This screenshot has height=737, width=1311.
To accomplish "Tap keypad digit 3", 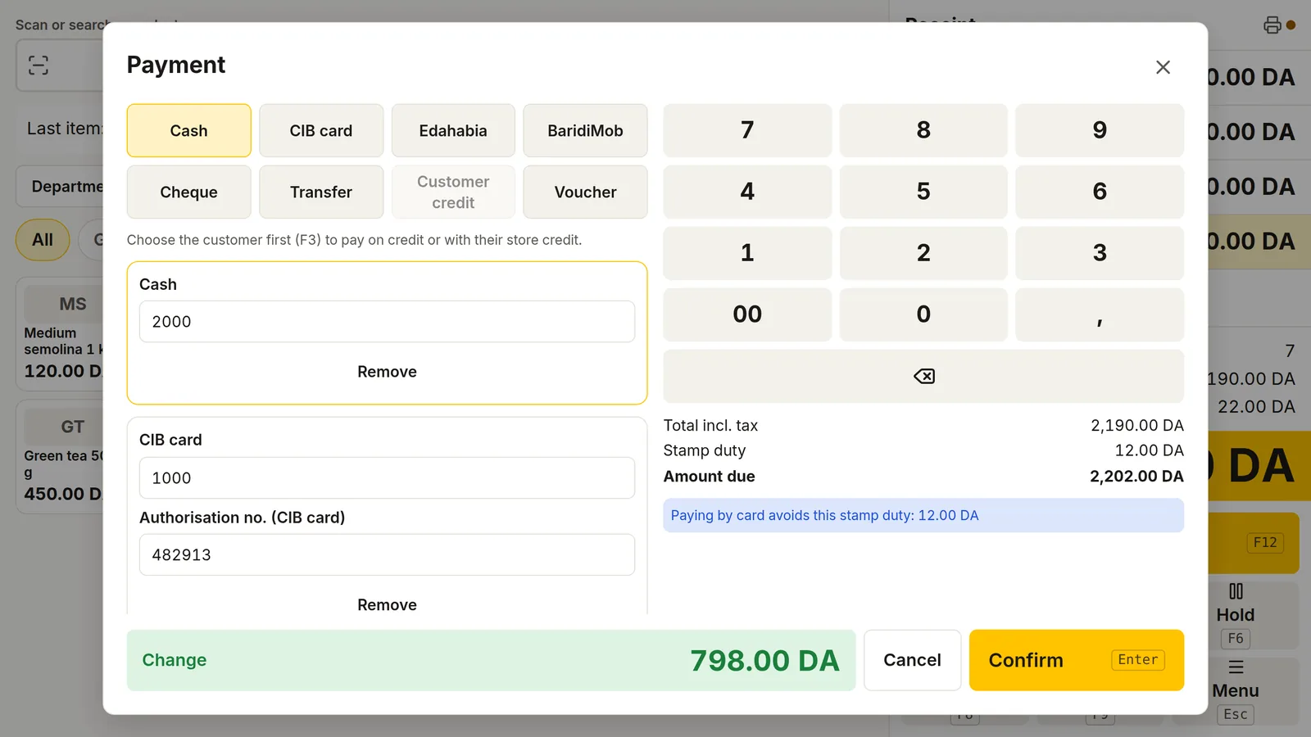I will click(1100, 253).
